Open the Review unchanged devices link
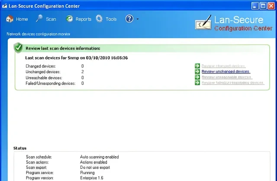 (x=226, y=71)
